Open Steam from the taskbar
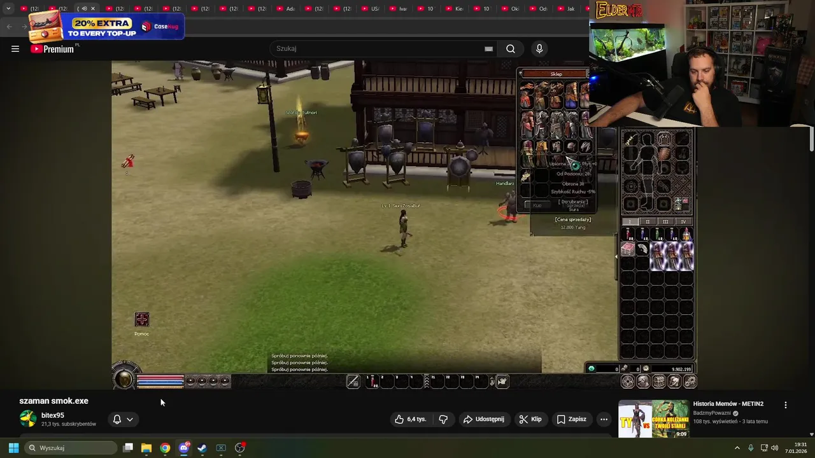Screen dimensions: 815x458 tap(202, 448)
